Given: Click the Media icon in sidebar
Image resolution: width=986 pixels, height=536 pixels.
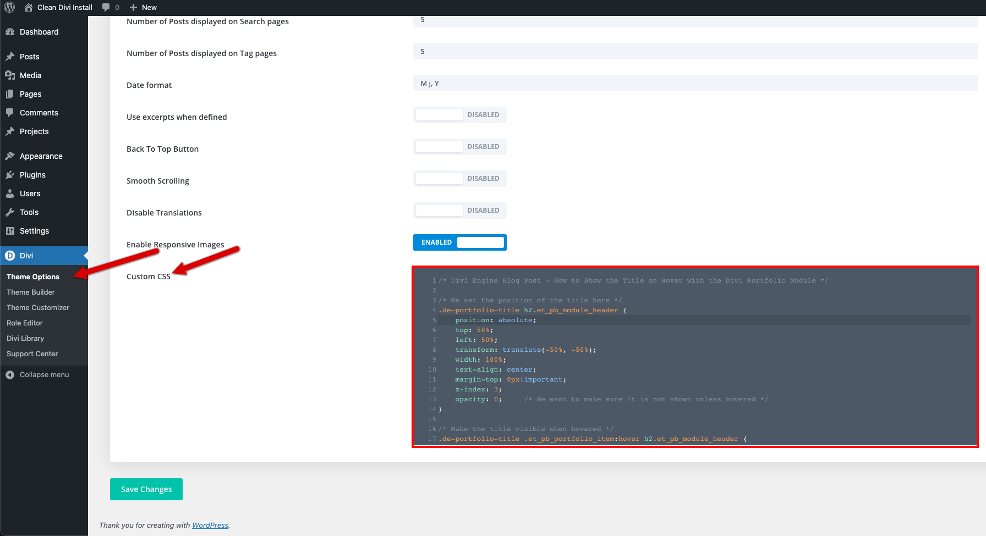Looking at the screenshot, I should click(x=10, y=75).
